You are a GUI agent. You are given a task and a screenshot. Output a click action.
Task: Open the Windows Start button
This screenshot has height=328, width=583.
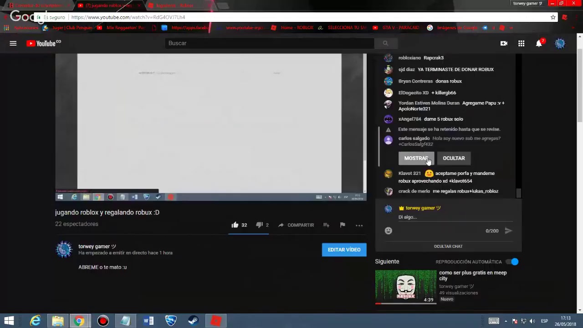[9, 321]
